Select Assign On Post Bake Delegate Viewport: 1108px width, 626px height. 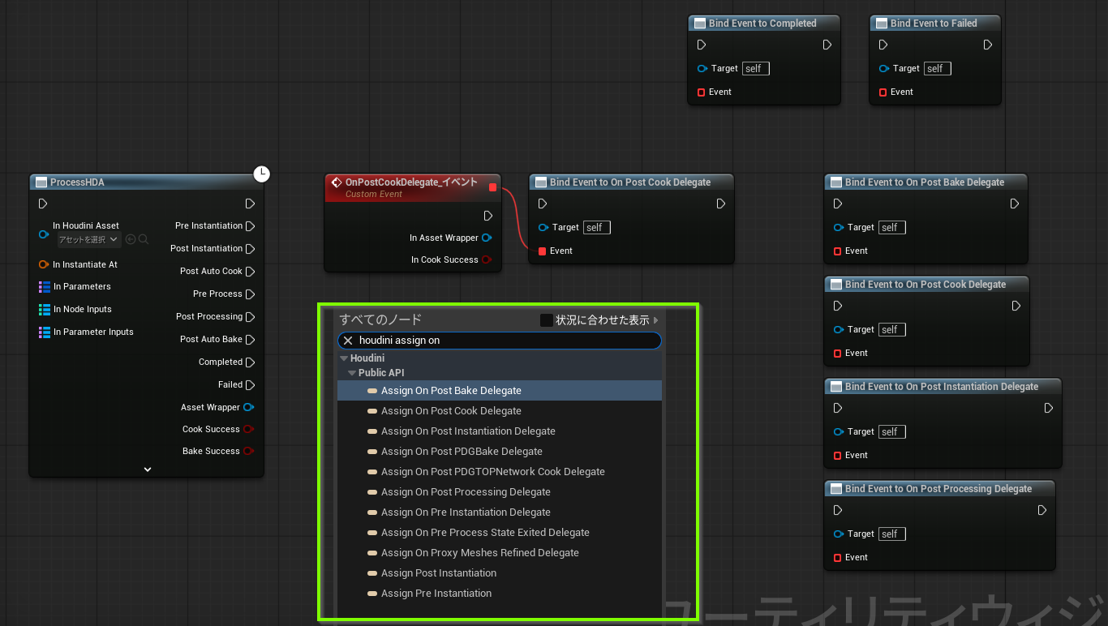(x=500, y=391)
